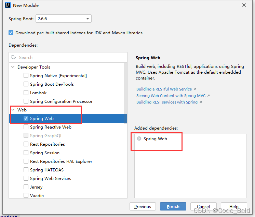
Task: Click the Finish button
Action: pyautogui.click(x=173, y=206)
